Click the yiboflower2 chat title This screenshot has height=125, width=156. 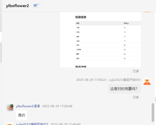[17, 6]
